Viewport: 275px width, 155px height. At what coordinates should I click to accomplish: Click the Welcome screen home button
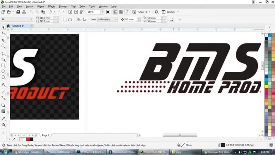pos(8,26)
